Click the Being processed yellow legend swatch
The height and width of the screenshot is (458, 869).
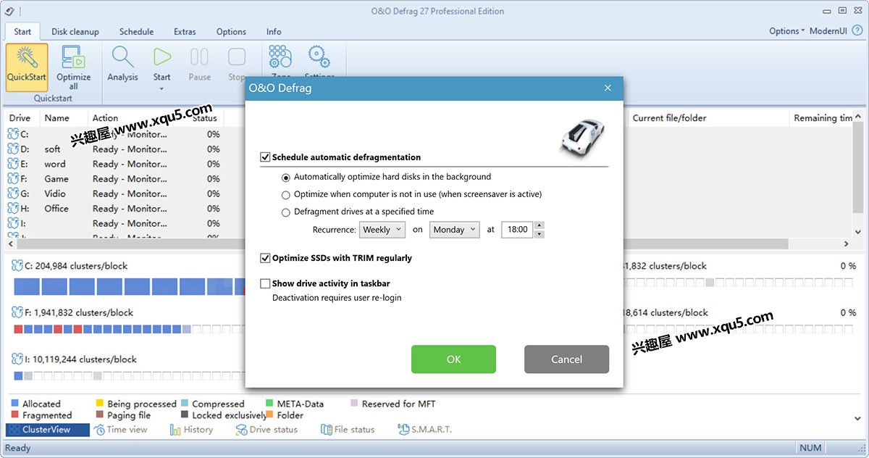point(99,404)
